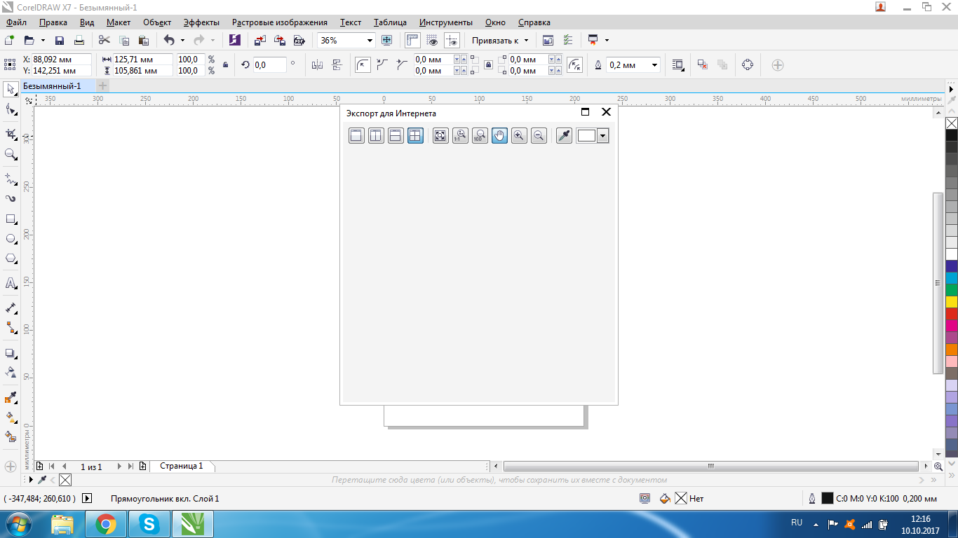Select the Text tool in toolbox
The width and height of the screenshot is (958, 538).
[x=11, y=284]
